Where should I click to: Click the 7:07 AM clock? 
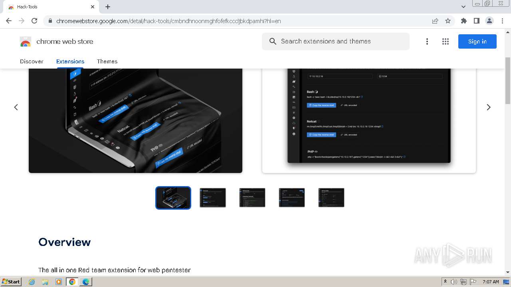pyautogui.click(x=491, y=282)
